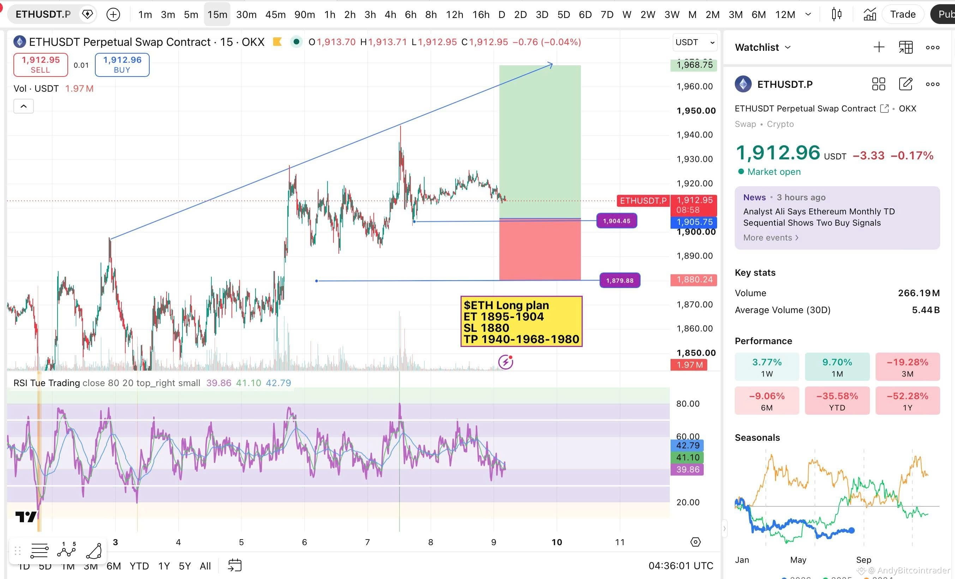Click the Vol · USDT indicator label

(x=36, y=89)
